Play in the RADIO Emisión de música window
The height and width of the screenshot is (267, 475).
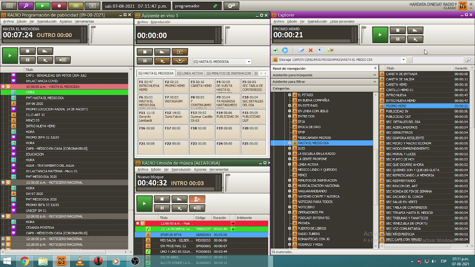(144, 204)
